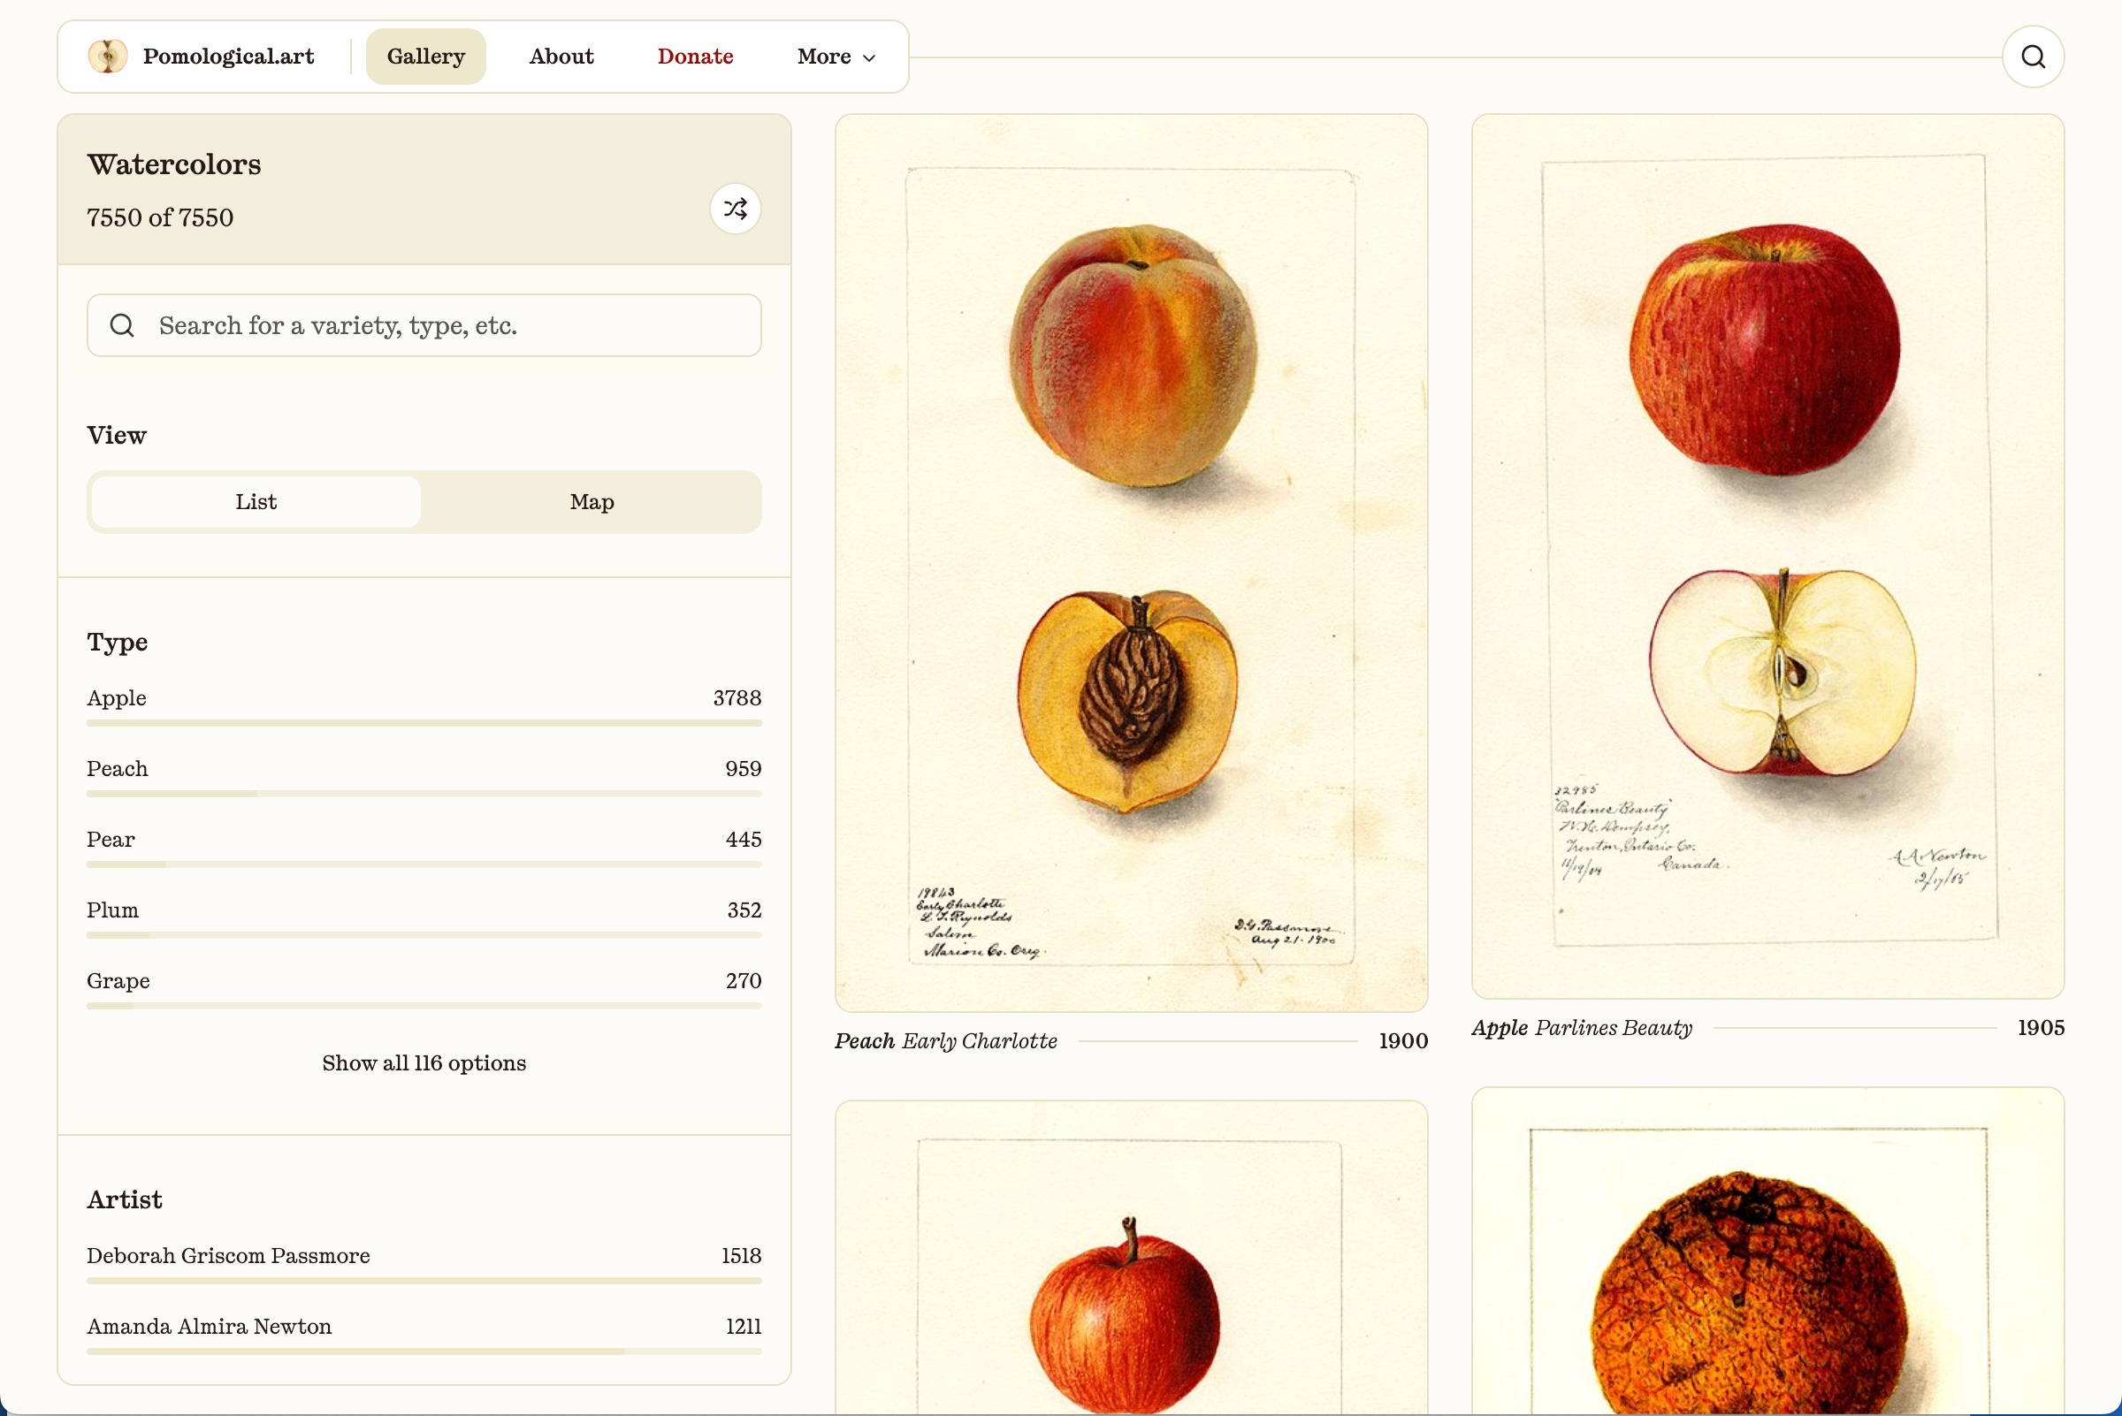The height and width of the screenshot is (1416, 2122).
Task: Open the Peach Early Charlotte watercolor
Action: pos(1131,563)
